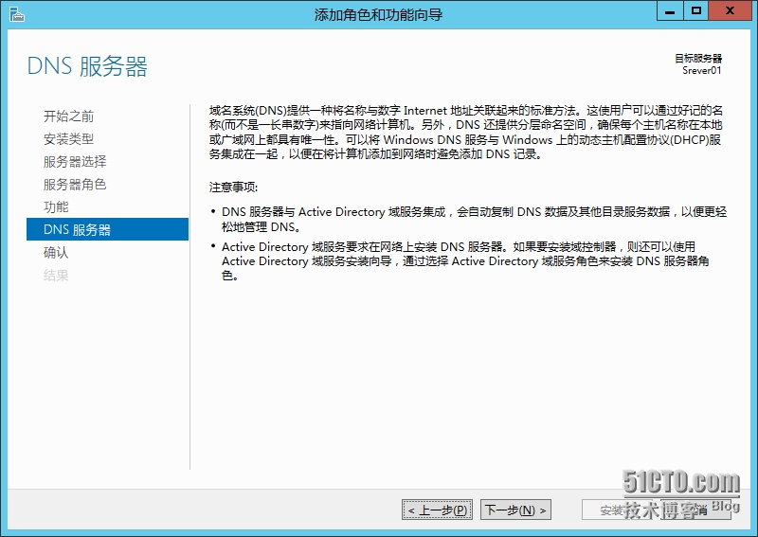
Task: Click the DNS 服务器 page heading
Action: (87, 66)
